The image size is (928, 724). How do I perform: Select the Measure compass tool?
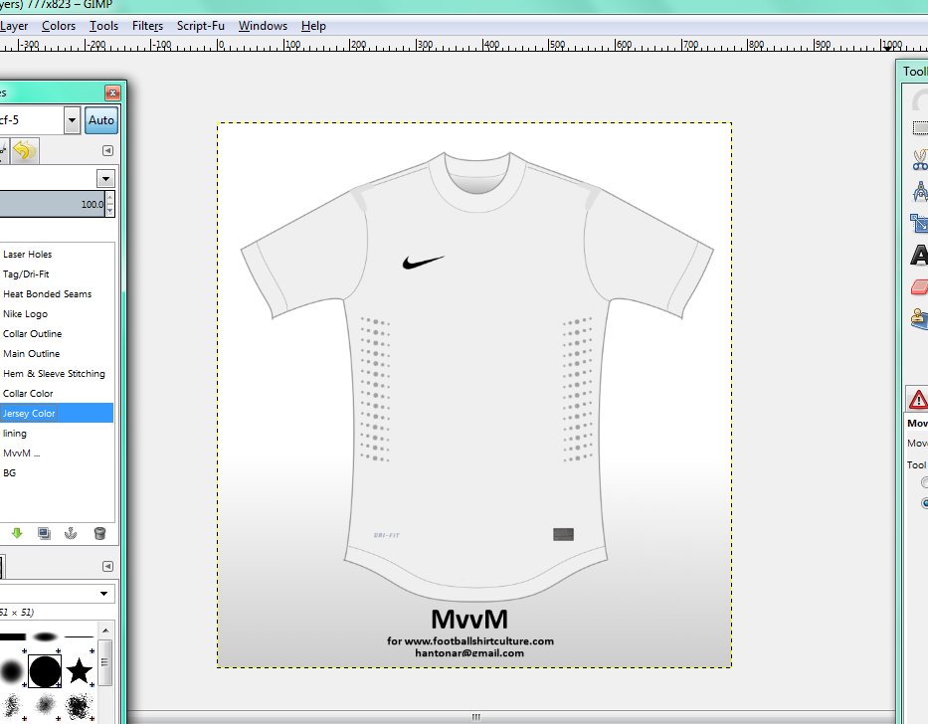918,191
